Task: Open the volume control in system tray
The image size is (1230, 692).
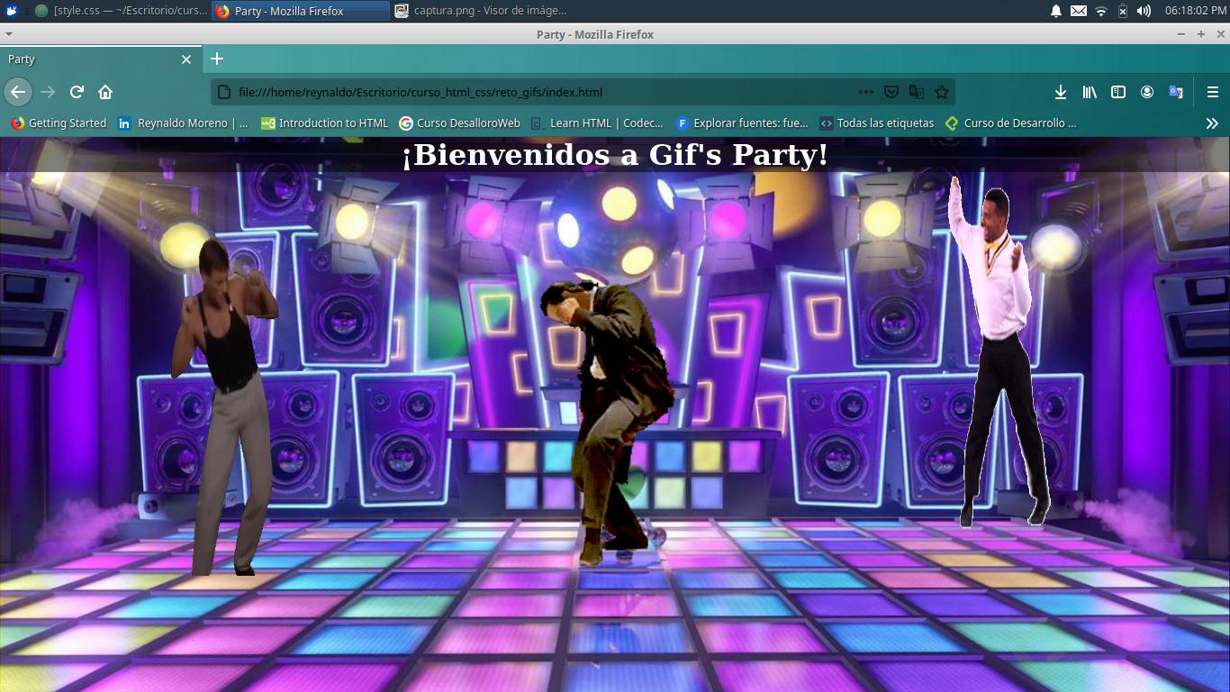Action: (1144, 11)
